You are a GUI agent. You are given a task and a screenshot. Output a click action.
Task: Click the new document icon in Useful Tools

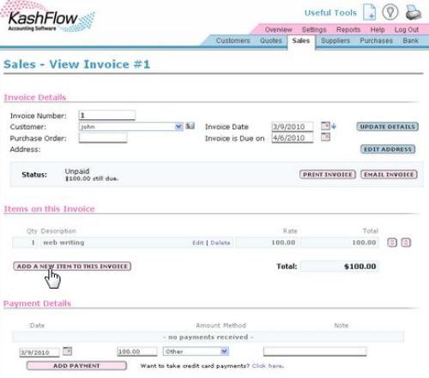click(x=369, y=12)
